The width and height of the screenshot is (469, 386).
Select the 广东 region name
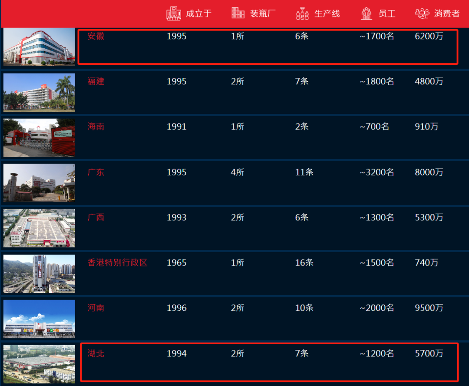[96, 173]
